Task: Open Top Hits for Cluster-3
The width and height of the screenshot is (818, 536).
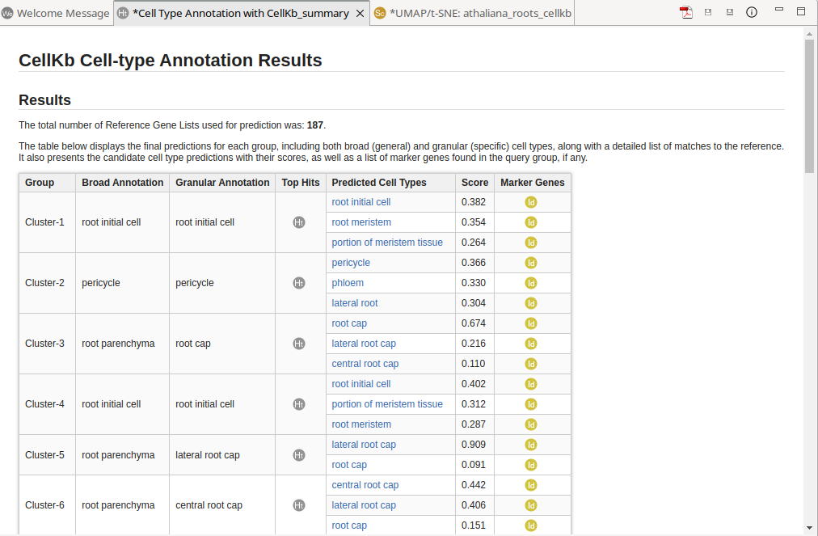Action: pyautogui.click(x=299, y=344)
